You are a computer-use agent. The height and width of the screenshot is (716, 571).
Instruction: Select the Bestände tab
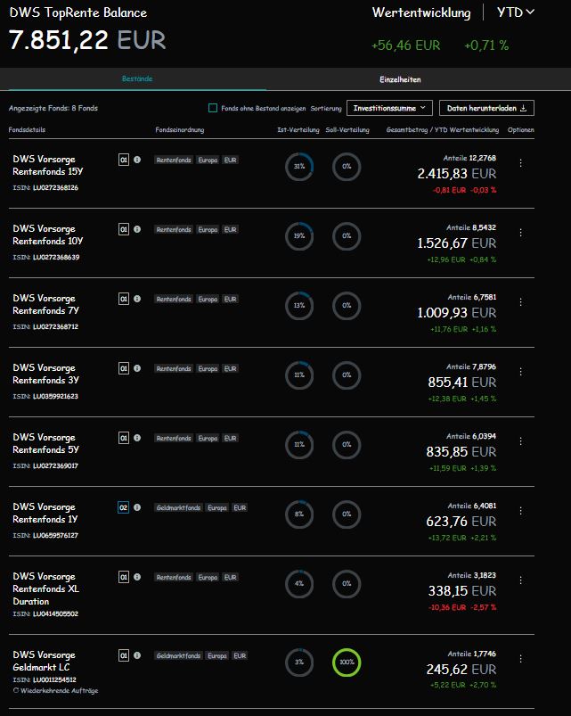137,79
